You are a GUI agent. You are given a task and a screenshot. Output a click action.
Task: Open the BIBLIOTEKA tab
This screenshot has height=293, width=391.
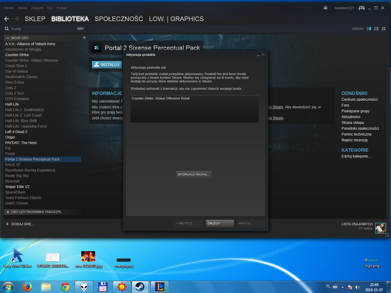tap(70, 19)
